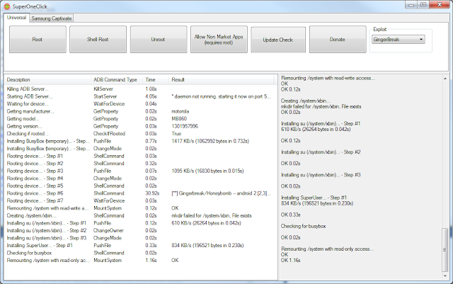This screenshot has height=284, width=453.
Task: Click 'Installing SuperUser... - Step #1' in log pane
Action: click(314, 198)
